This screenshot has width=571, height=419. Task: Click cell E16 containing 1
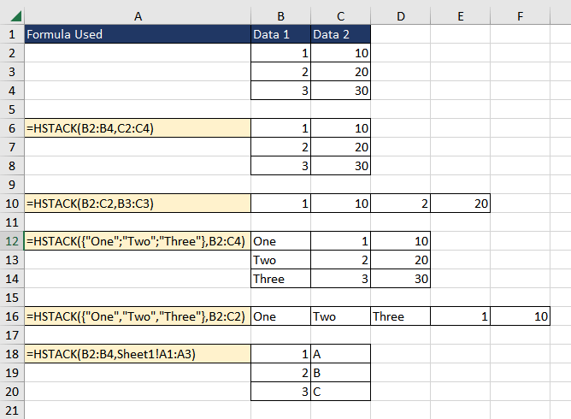point(460,316)
